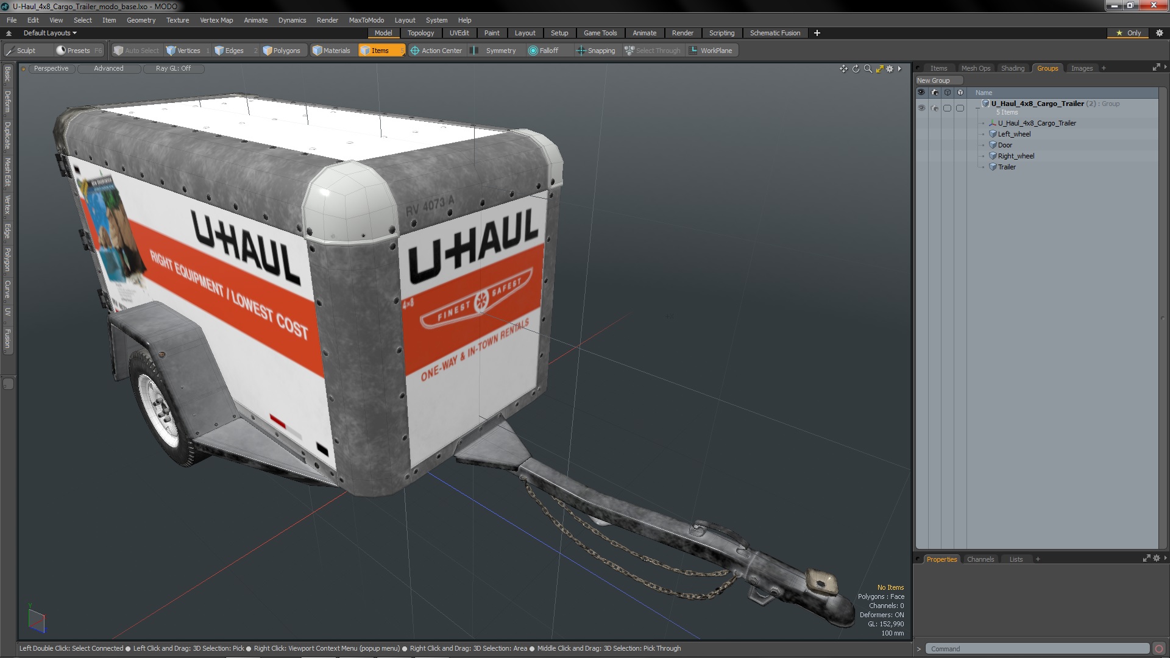This screenshot has height=658, width=1170.
Task: Open the Action Center options
Action: [436, 51]
